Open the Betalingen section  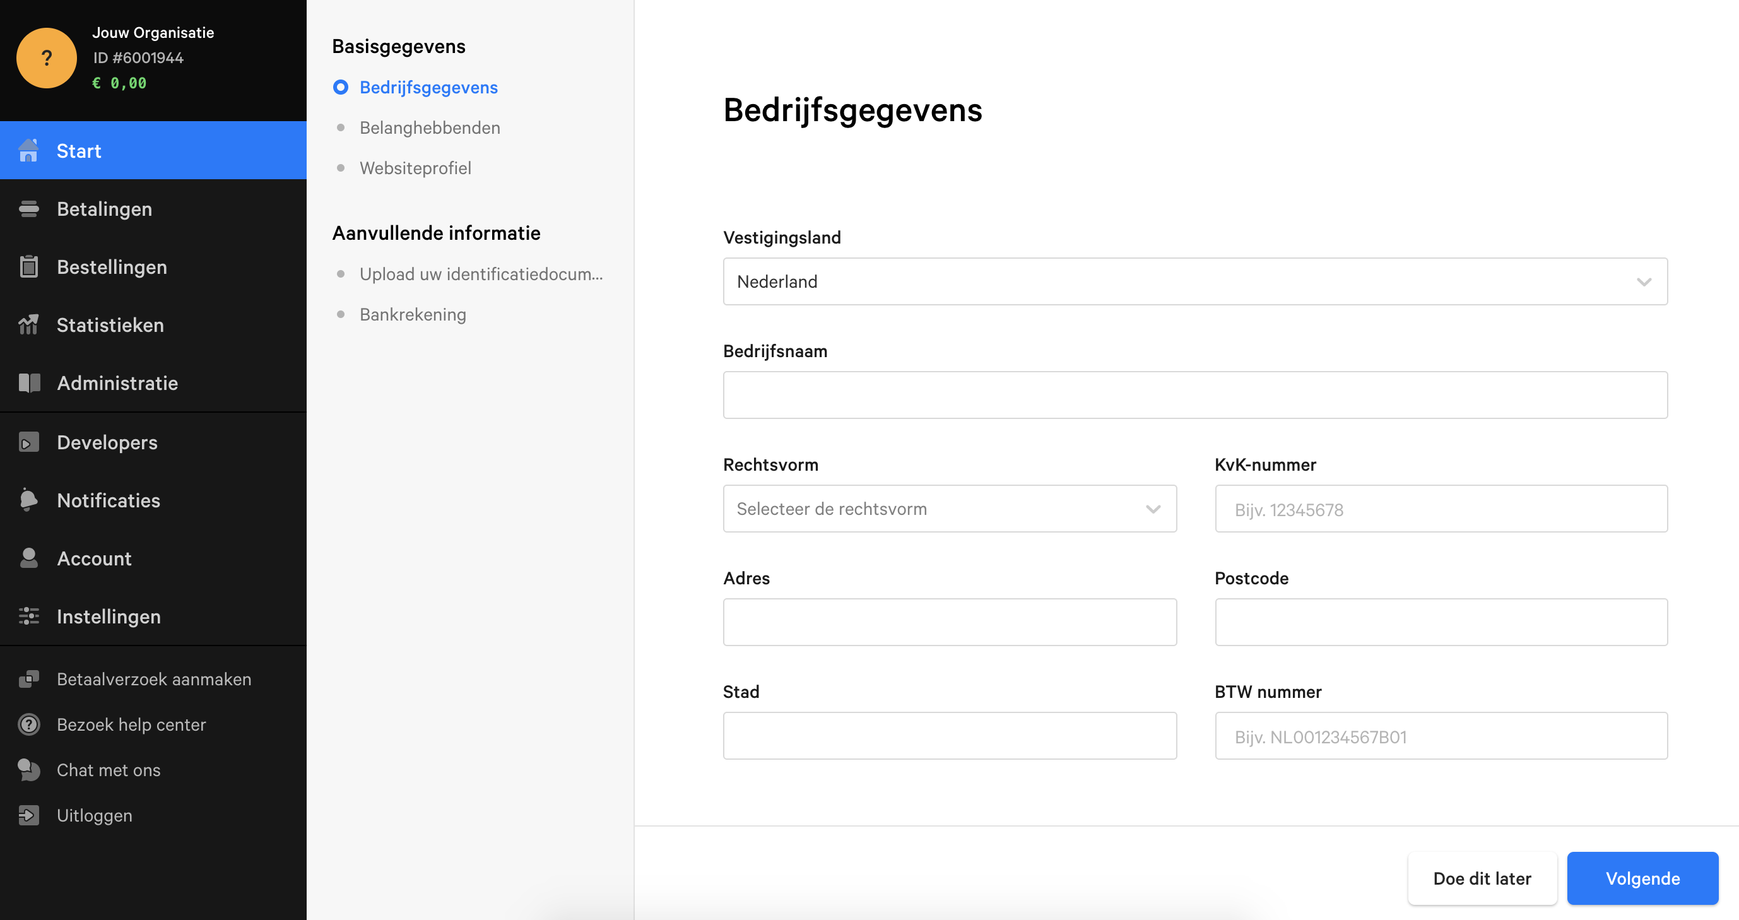point(153,209)
